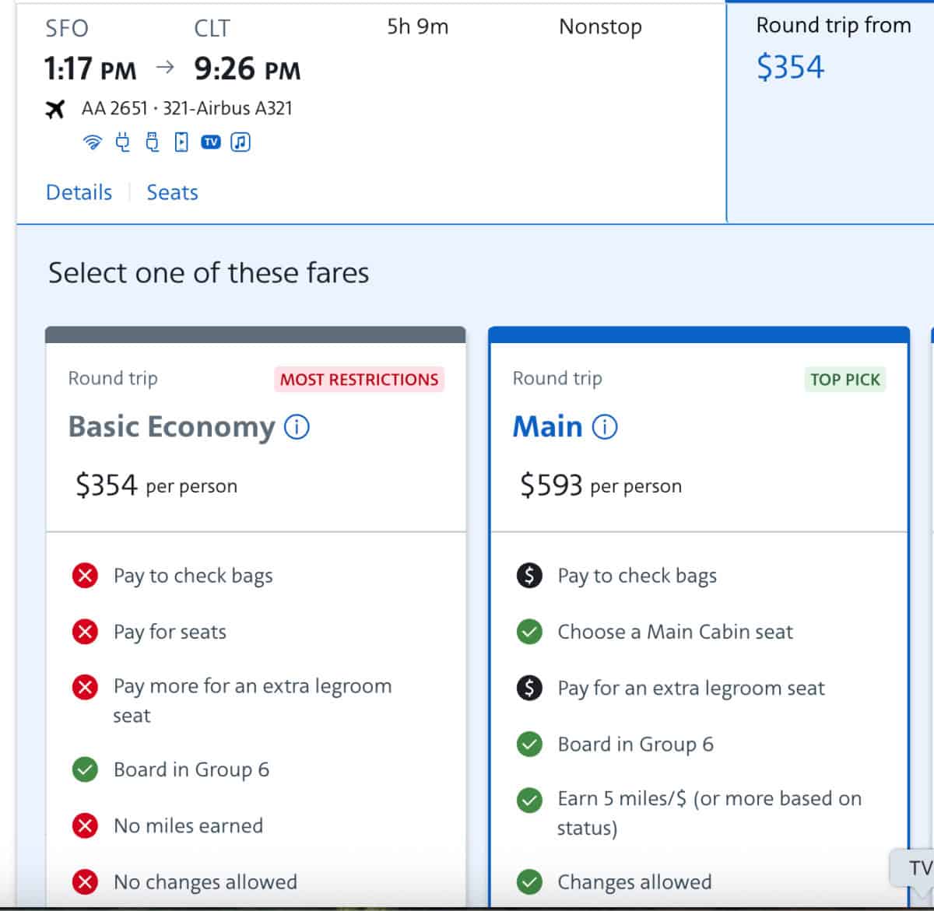934x911 pixels.
Task: Click the dollar icon beside pay to check bags
Action: click(x=528, y=576)
